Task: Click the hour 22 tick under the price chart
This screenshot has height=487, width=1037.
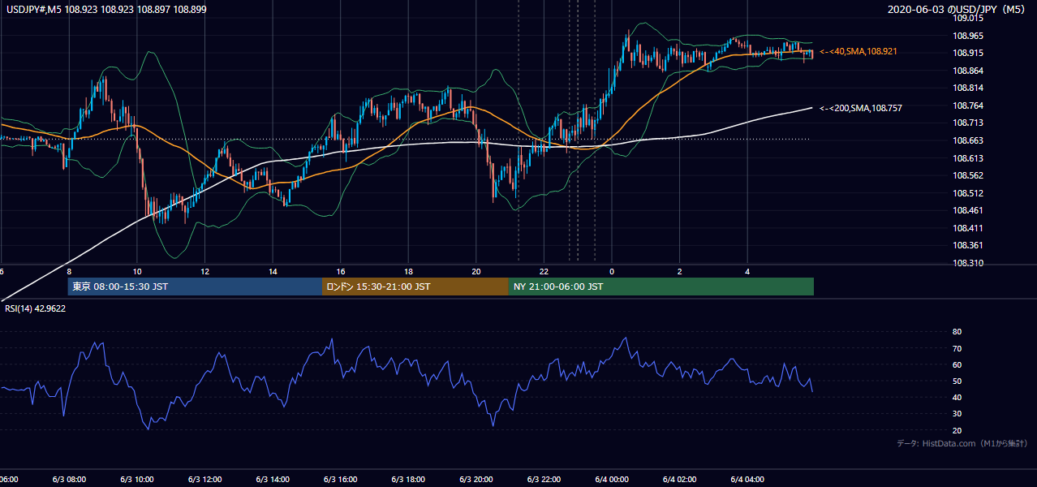Action: [x=544, y=271]
